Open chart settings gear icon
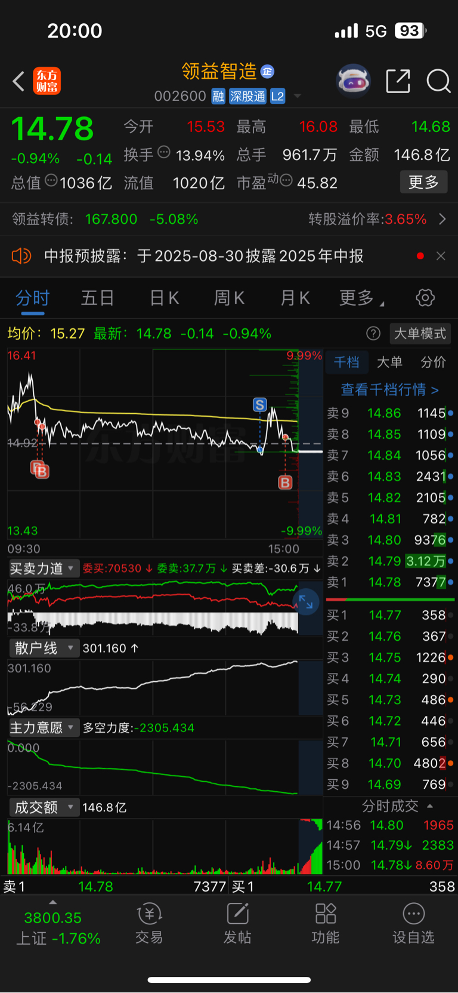Image resolution: width=458 pixels, height=993 pixels. pos(425,297)
